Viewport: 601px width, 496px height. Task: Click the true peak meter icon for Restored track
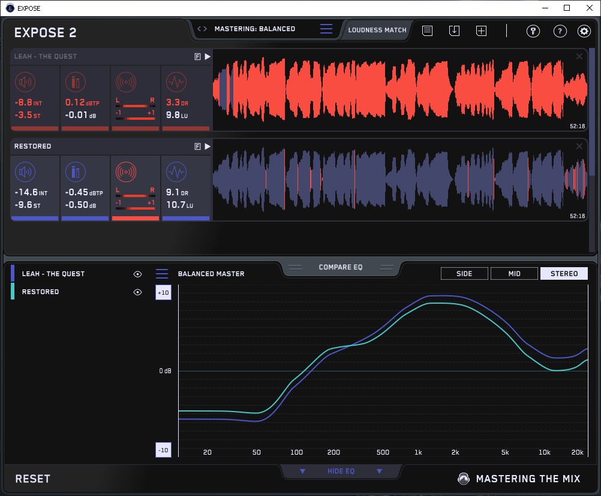tap(76, 172)
